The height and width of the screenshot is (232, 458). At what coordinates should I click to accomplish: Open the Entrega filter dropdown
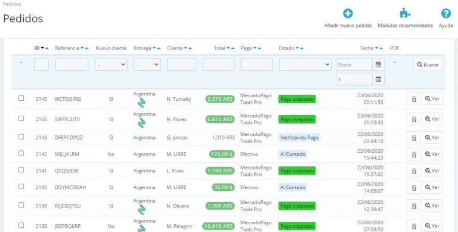(147, 64)
